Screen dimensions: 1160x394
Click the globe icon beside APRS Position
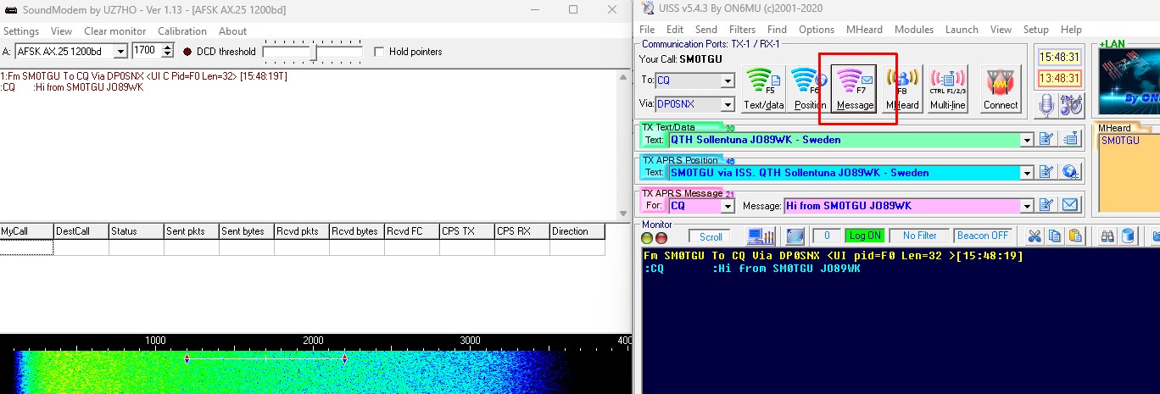pos(1071,173)
